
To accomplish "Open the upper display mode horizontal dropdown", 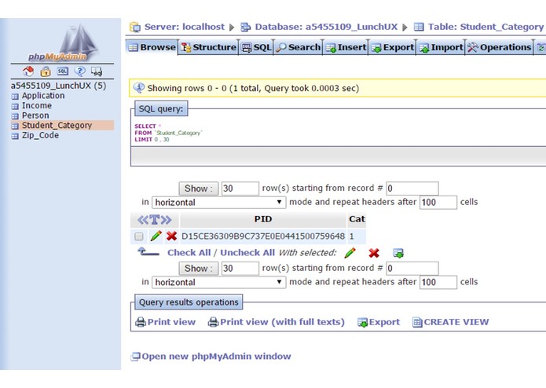I will pos(218,202).
